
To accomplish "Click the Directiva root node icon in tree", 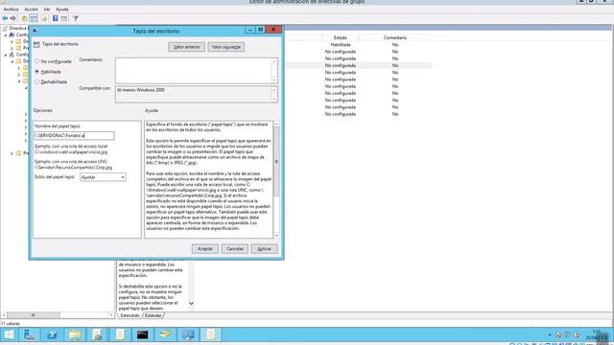I will point(5,28).
